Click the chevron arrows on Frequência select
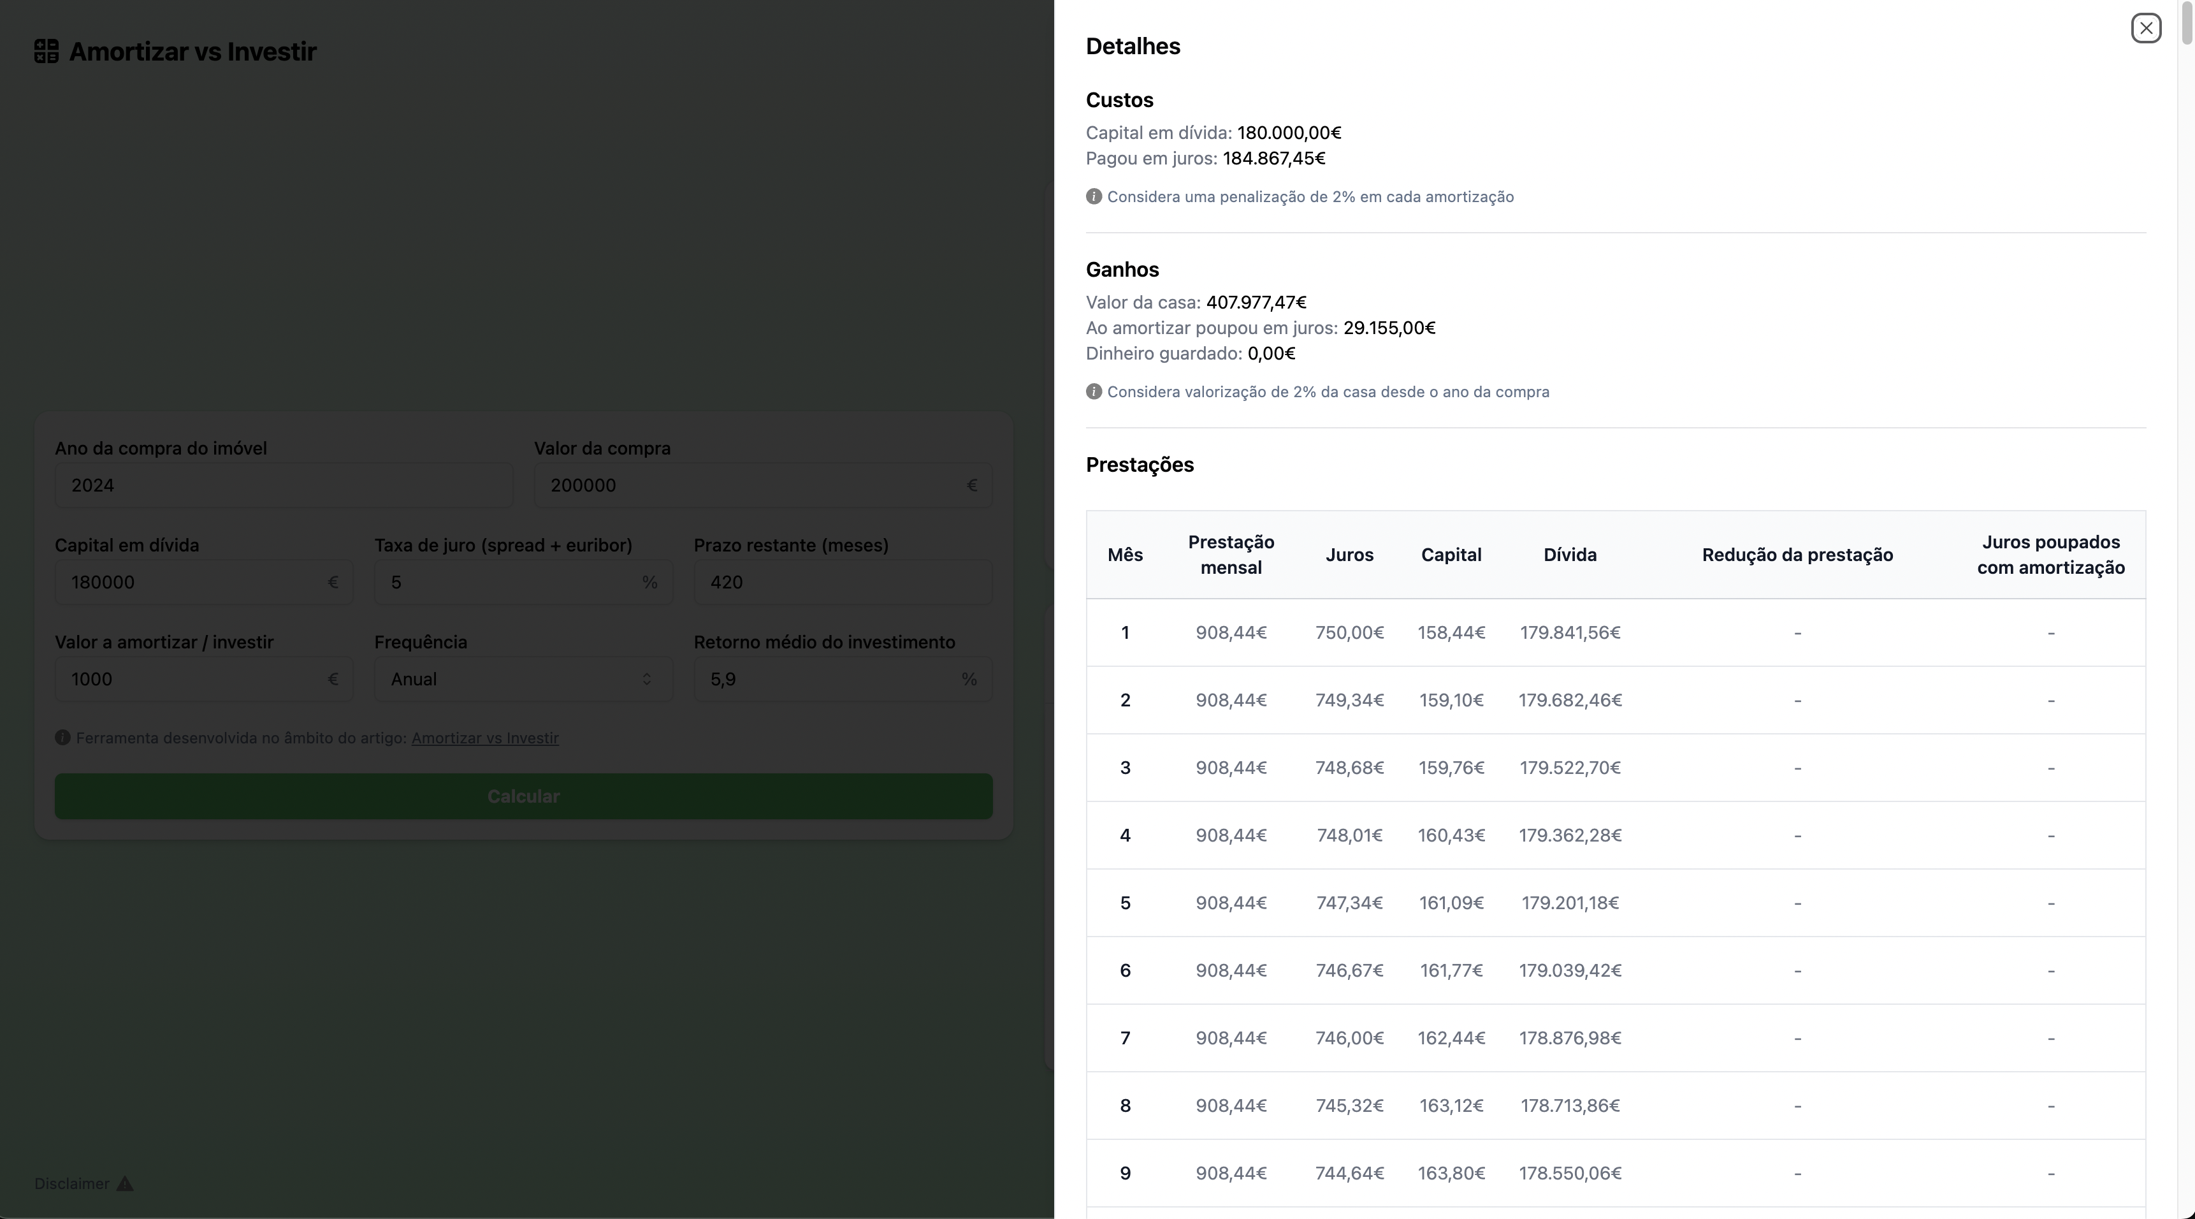 (x=647, y=680)
